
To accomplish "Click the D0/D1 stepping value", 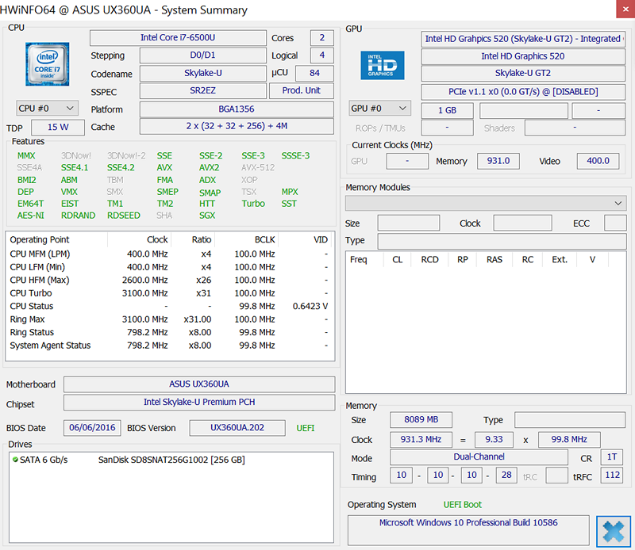I will [x=203, y=55].
